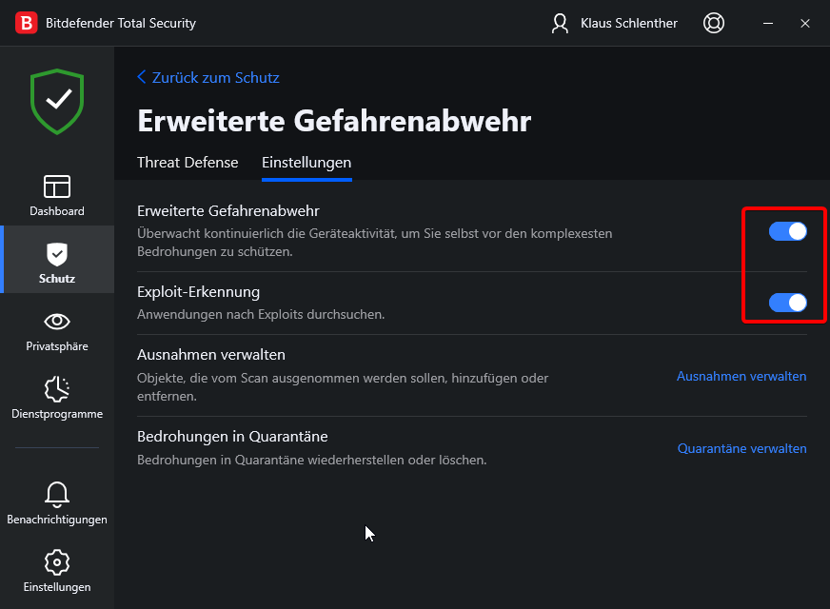The height and width of the screenshot is (609, 830).
Task: Click the Quarantäne verwalten link
Action: click(741, 448)
